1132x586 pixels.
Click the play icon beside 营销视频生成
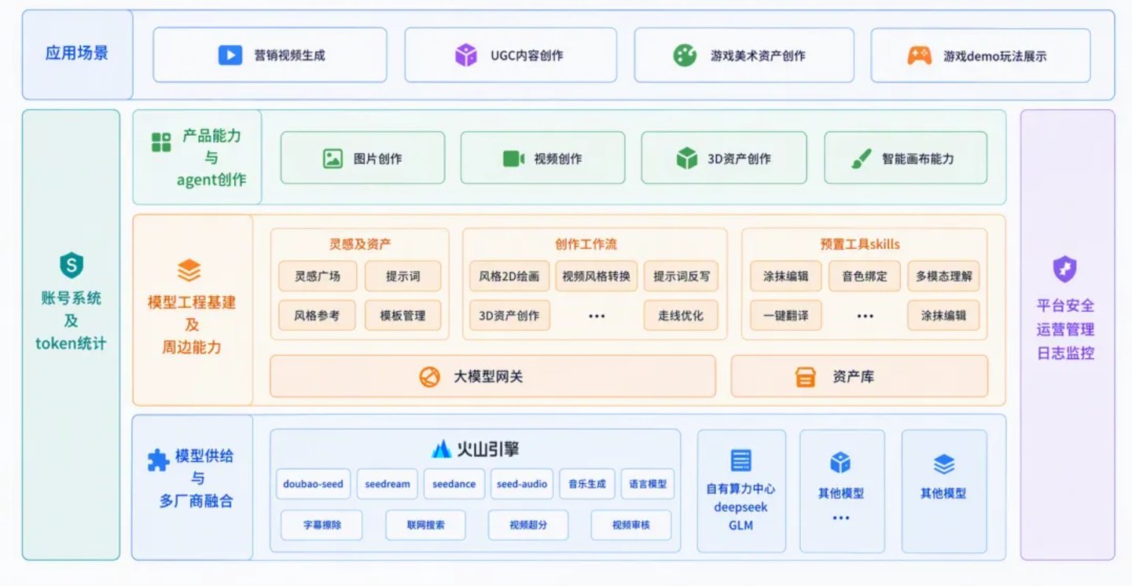[230, 55]
